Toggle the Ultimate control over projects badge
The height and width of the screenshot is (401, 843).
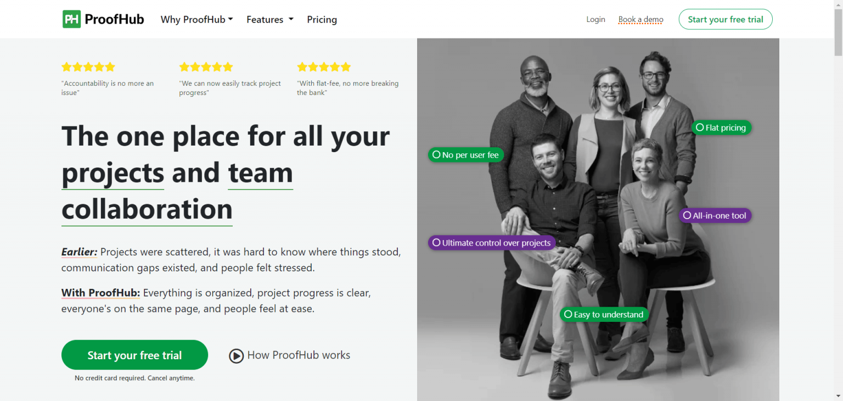click(491, 242)
